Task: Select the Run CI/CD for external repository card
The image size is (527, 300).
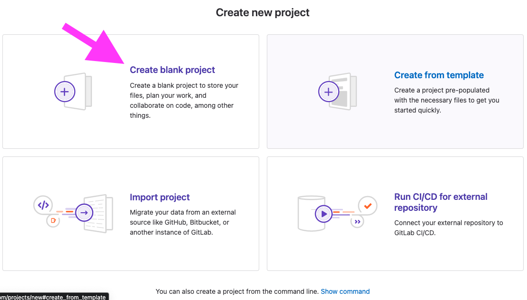Action: point(395,213)
